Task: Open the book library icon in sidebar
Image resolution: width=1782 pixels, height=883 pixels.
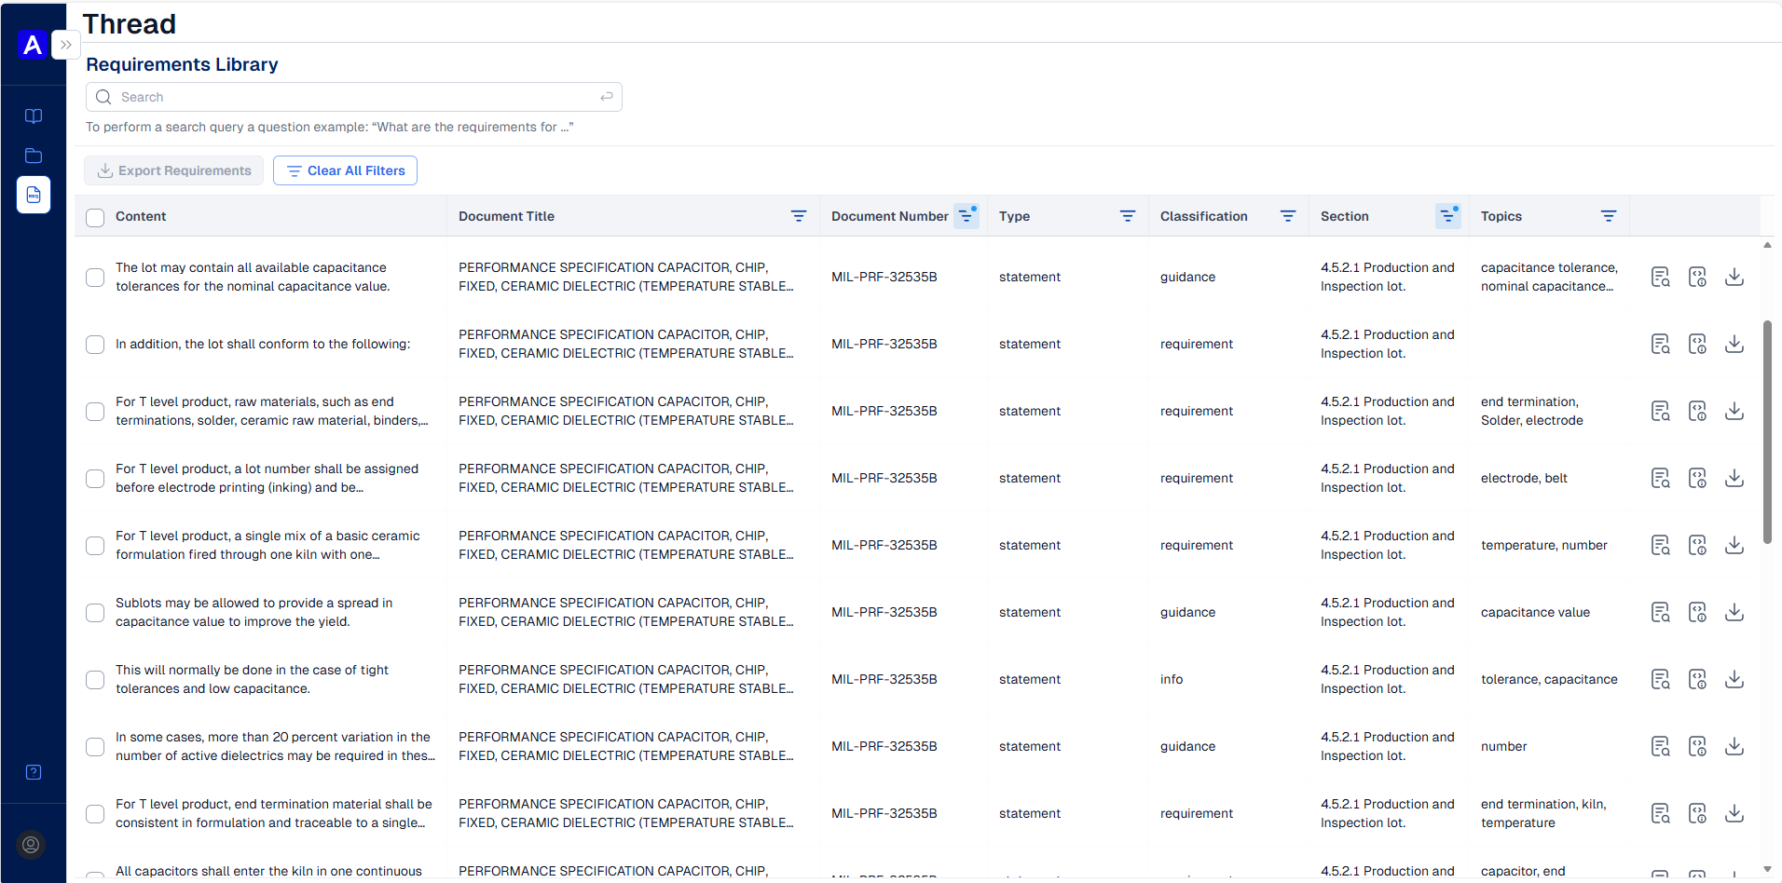Action: coord(34,116)
